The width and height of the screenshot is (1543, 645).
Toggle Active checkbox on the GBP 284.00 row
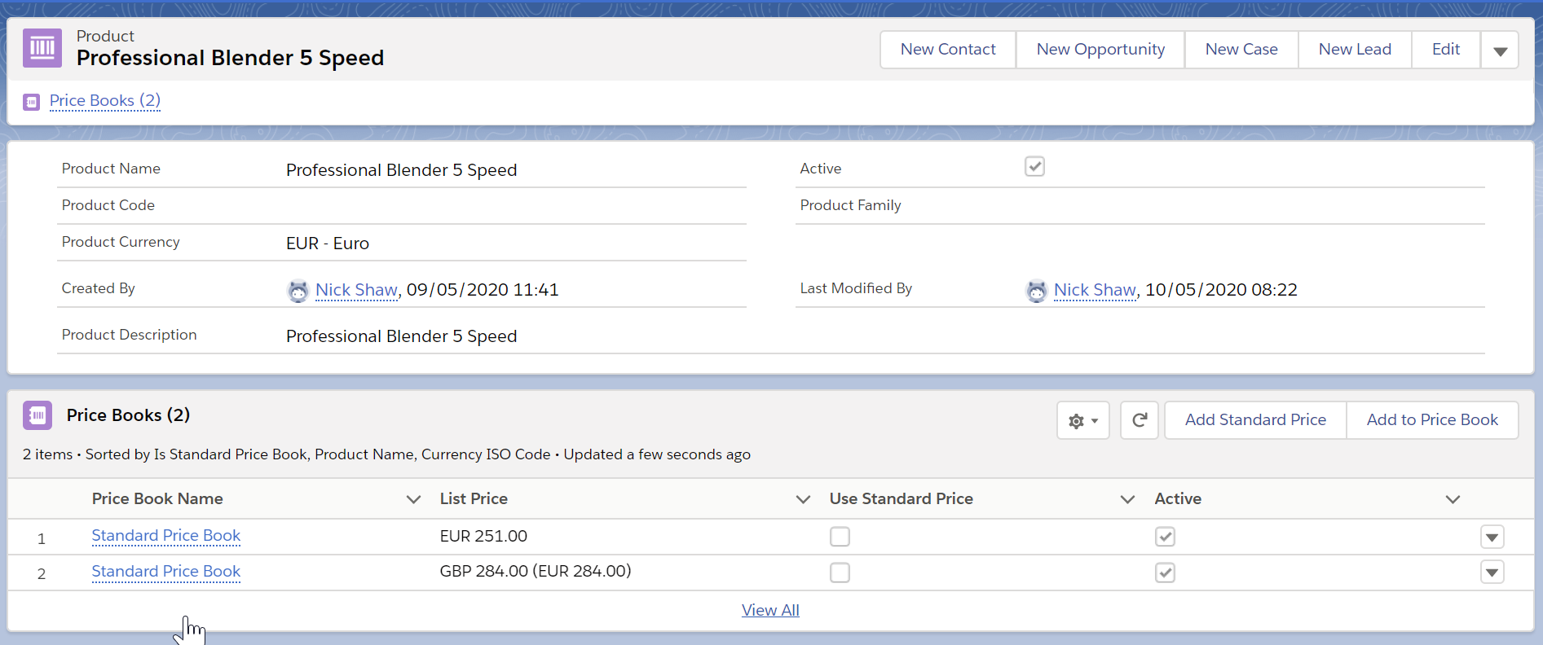click(1165, 573)
